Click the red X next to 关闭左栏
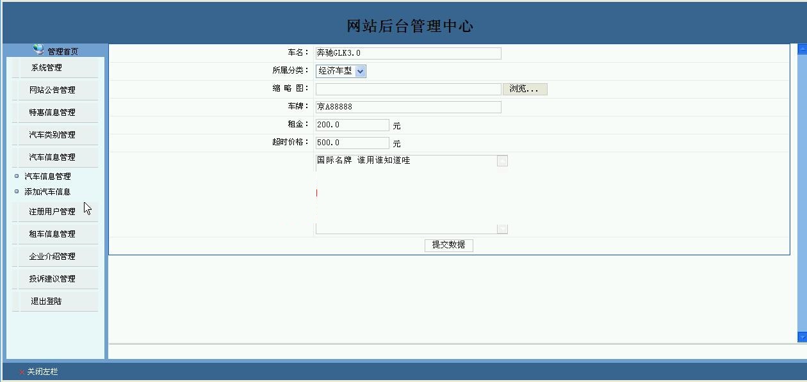Screen dimensions: 807x382 [x=22, y=372]
